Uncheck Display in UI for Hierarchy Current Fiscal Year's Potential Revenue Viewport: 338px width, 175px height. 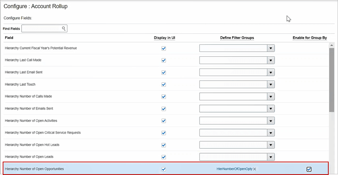click(164, 48)
